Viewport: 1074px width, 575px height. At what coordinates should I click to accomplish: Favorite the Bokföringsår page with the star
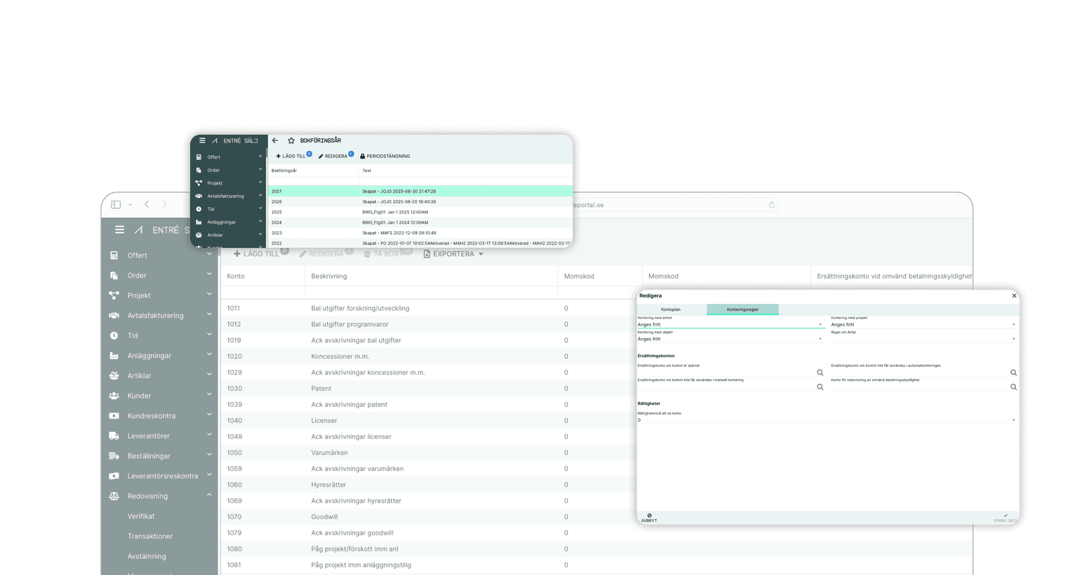[x=291, y=141]
